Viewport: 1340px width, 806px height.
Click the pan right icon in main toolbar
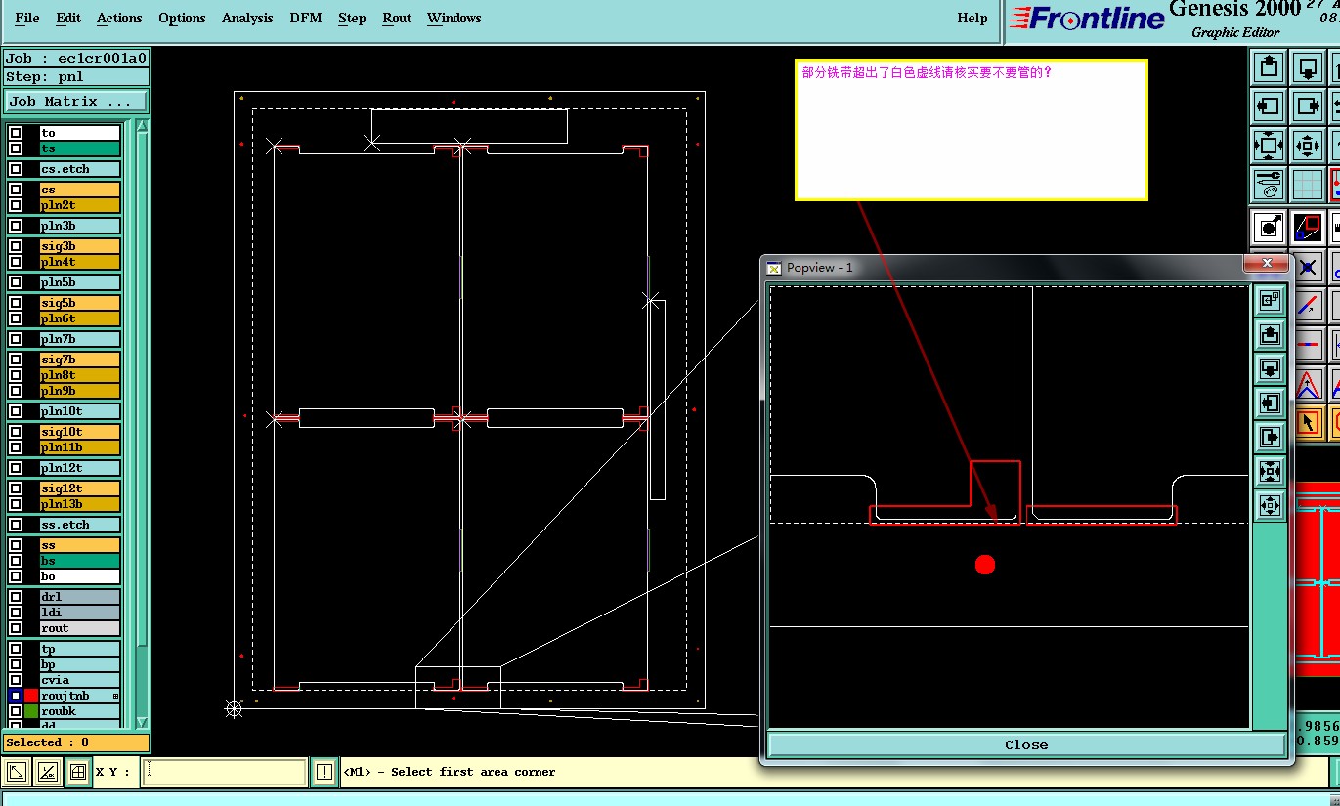[x=1308, y=106]
